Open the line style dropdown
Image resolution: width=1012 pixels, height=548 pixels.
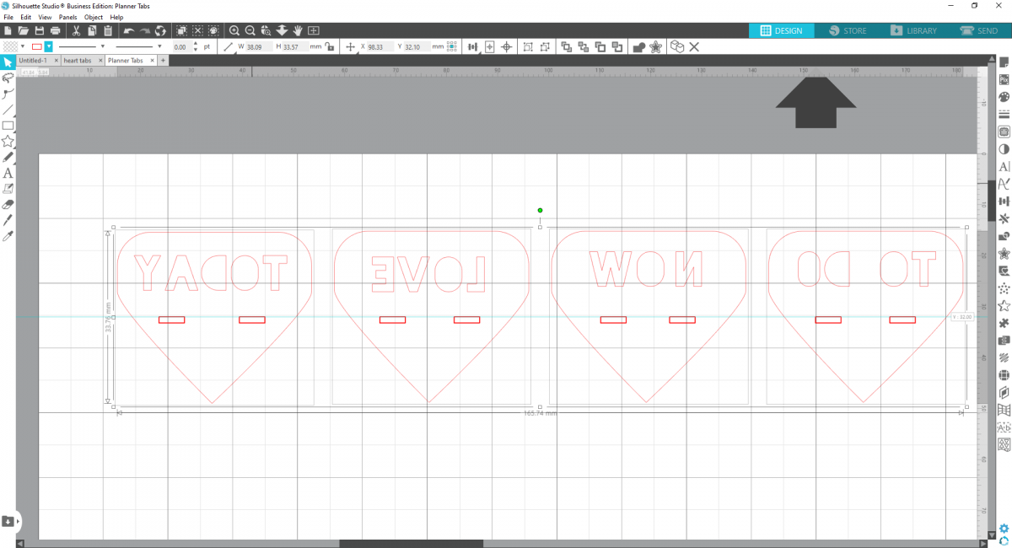[102, 46]
